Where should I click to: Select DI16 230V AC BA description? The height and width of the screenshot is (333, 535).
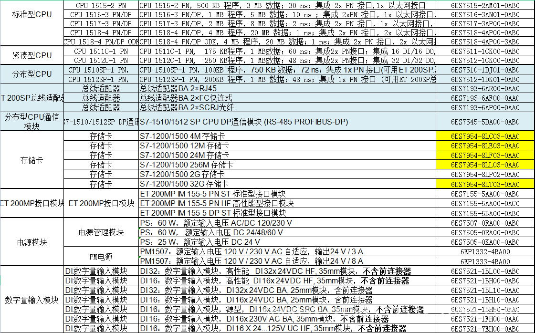coord(287,319)
